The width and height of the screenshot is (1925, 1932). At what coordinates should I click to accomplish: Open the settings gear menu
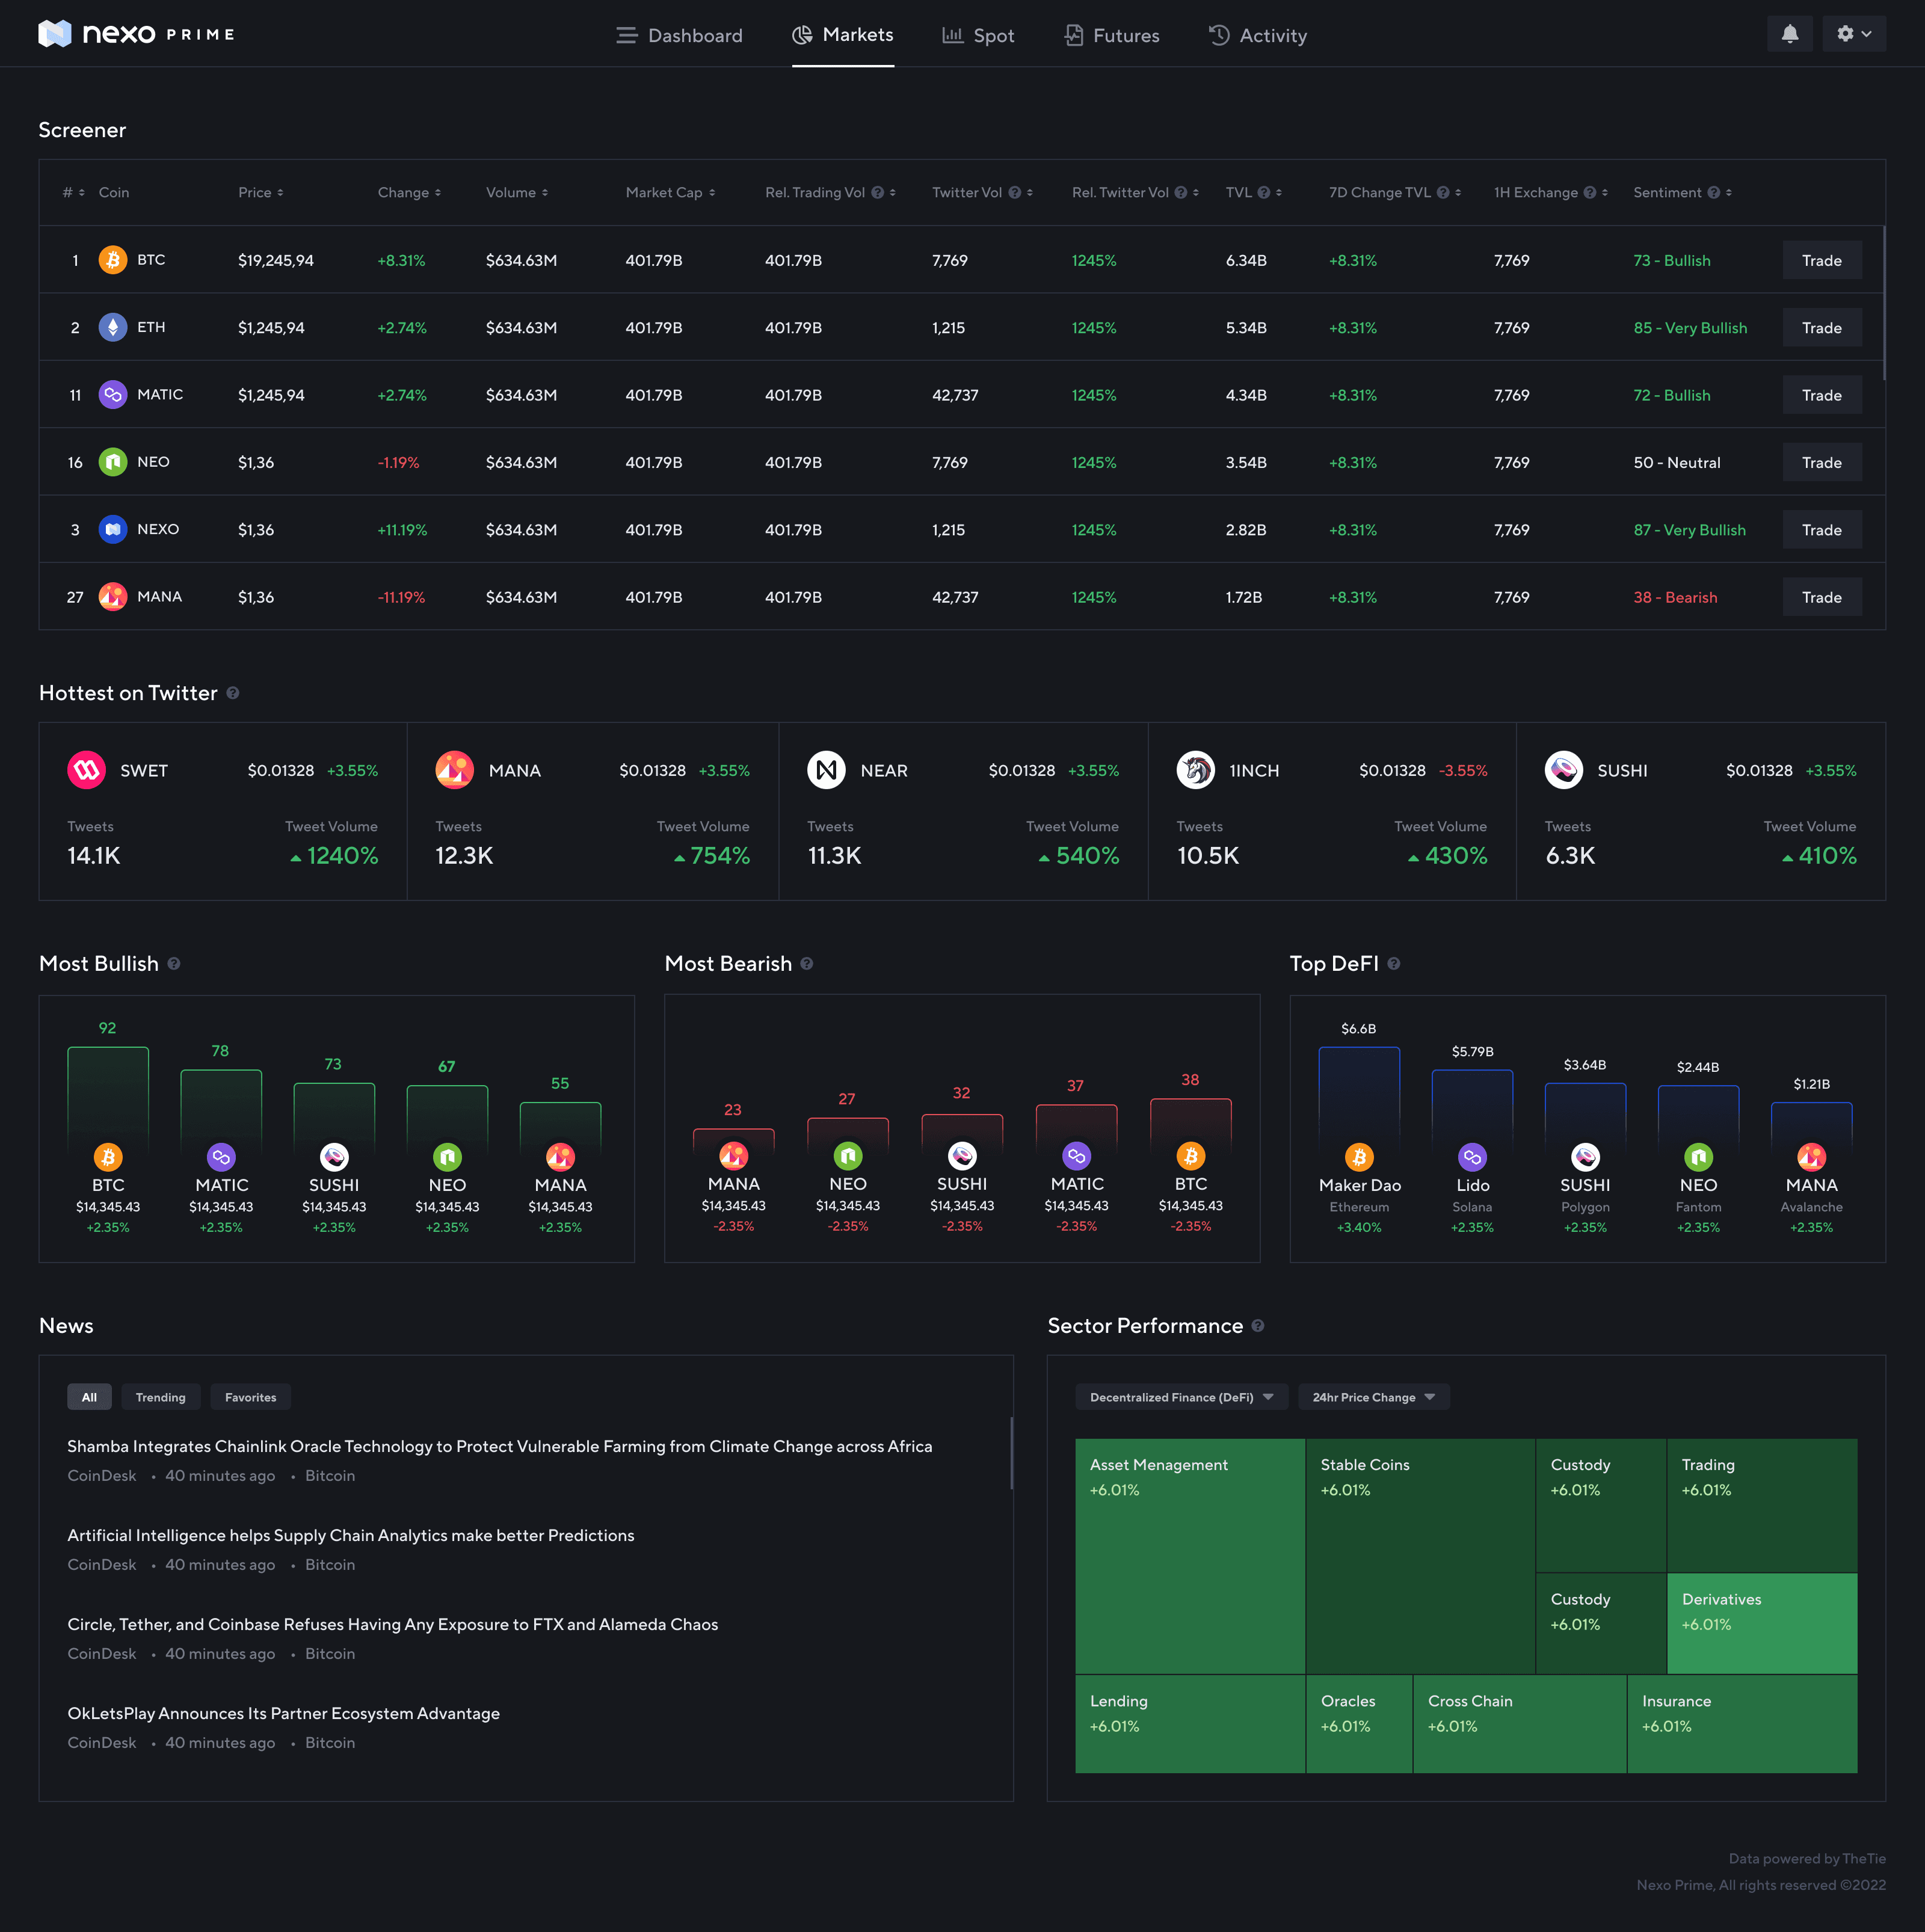click(1853, 34)
